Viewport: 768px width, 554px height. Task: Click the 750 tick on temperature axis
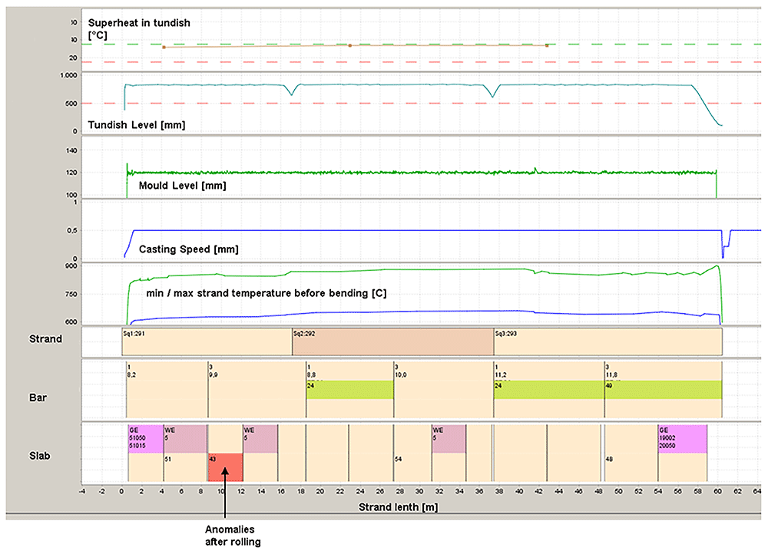point(71,294)
